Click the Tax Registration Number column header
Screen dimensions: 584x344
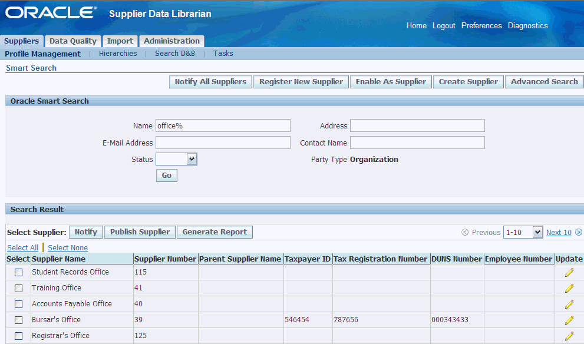(x=380, y=259)
